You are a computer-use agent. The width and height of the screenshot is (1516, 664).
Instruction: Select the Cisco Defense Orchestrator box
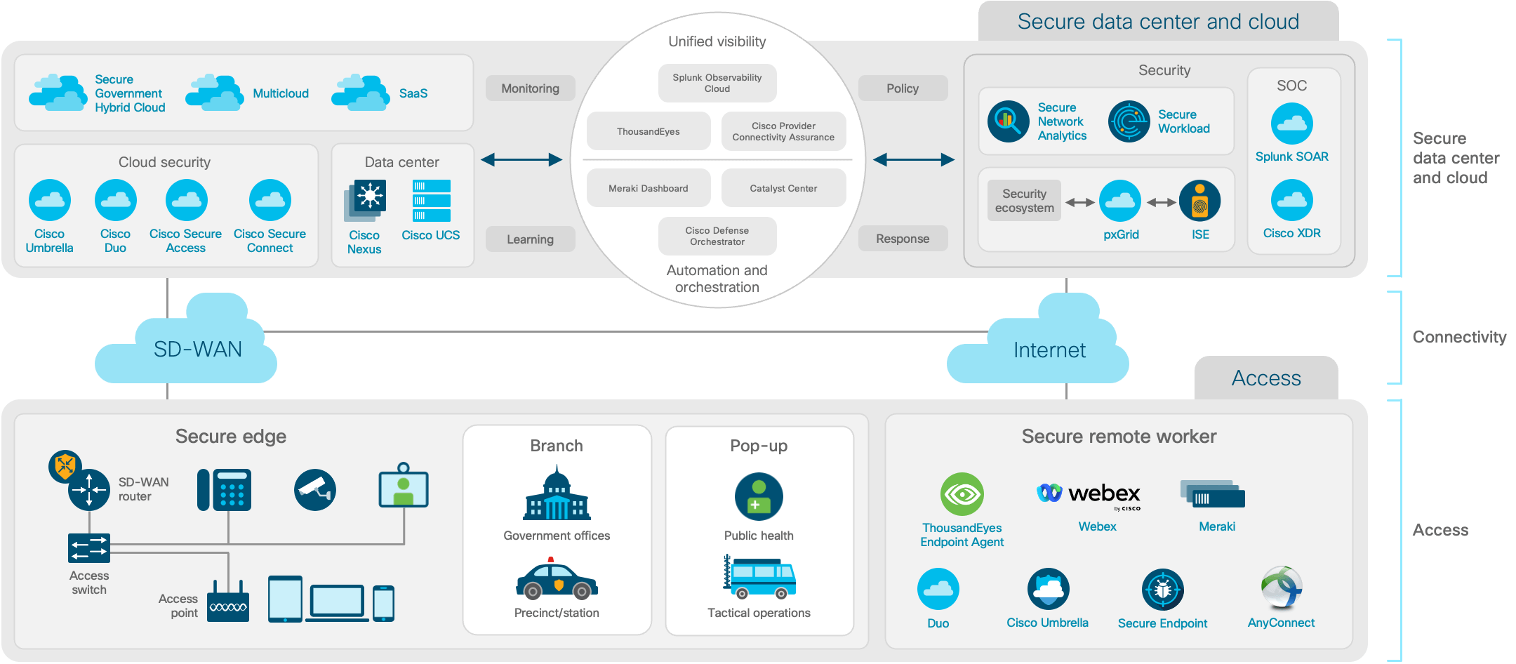[x=717, y=236]
